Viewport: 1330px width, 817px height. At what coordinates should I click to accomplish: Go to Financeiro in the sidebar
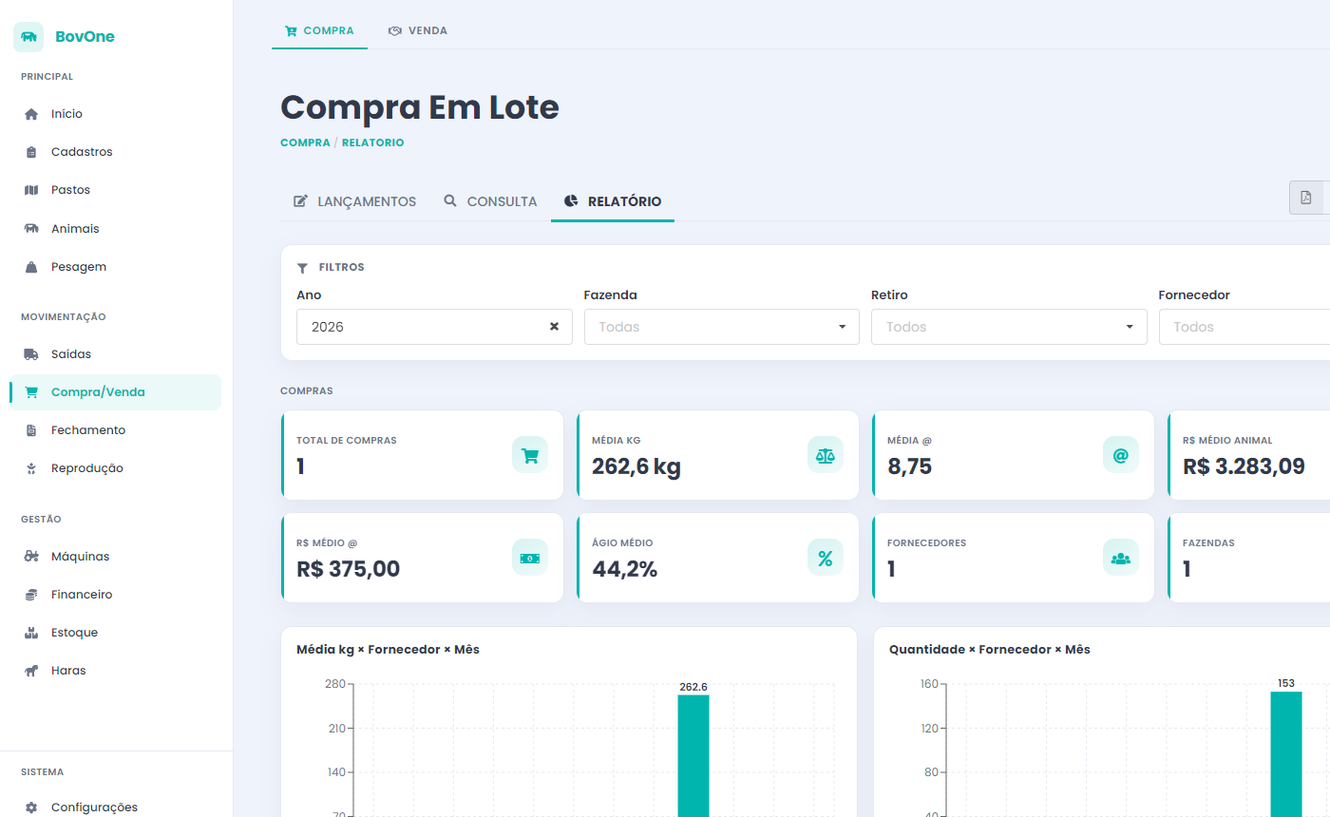point(115,595)
